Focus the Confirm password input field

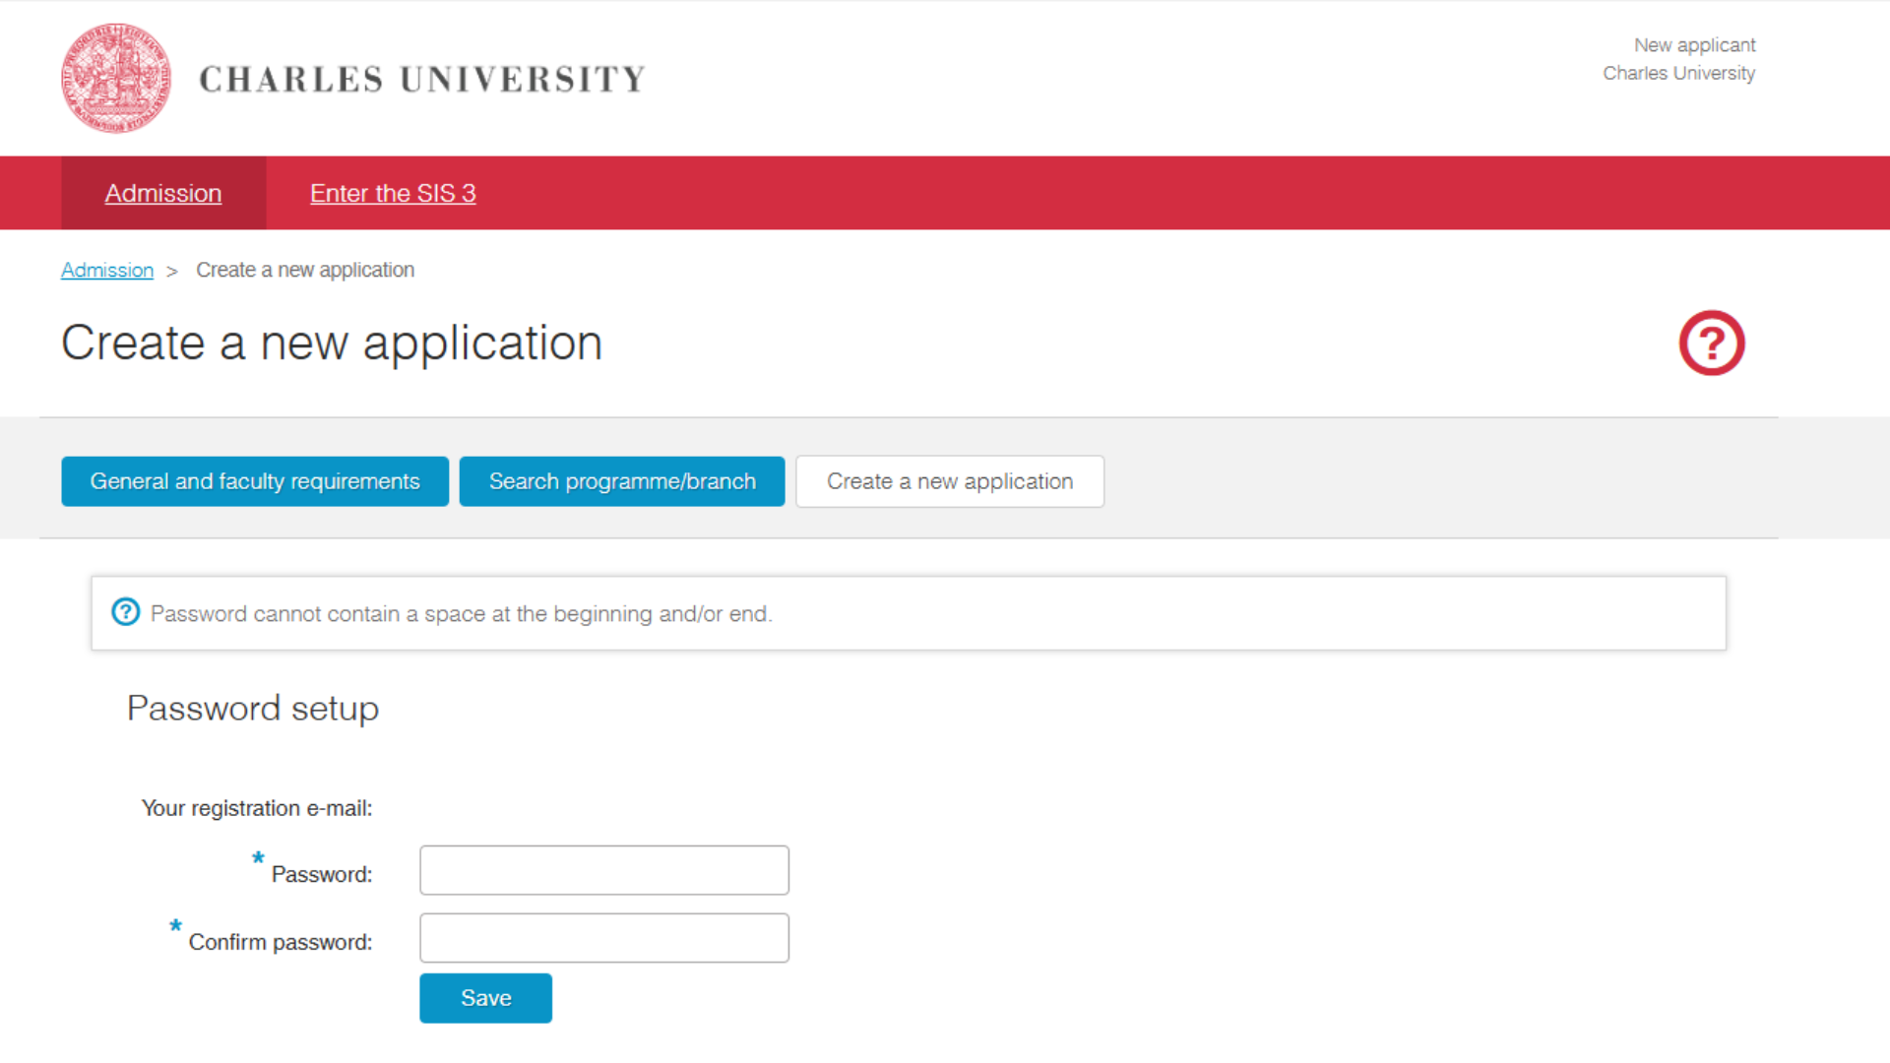[604, 938]
